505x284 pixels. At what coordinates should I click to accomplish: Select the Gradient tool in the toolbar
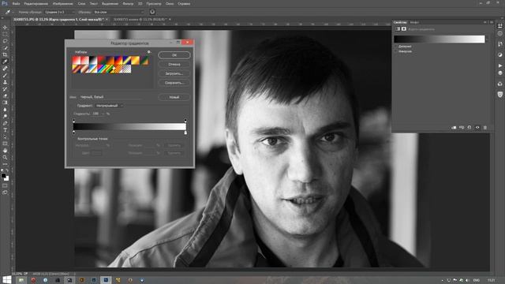pyautogui.click(x=5, y=103)
